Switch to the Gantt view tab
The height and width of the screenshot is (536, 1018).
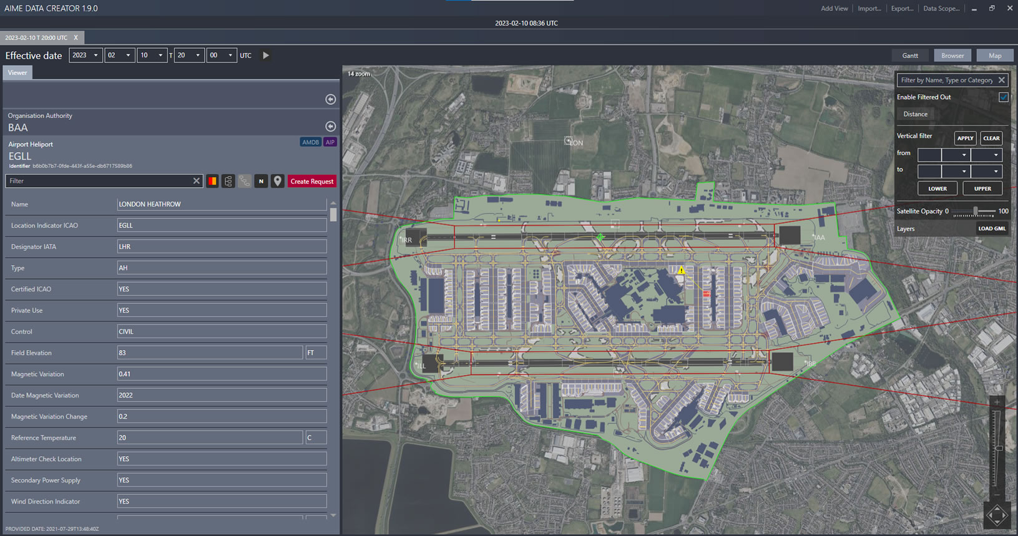tap(910, 56)
